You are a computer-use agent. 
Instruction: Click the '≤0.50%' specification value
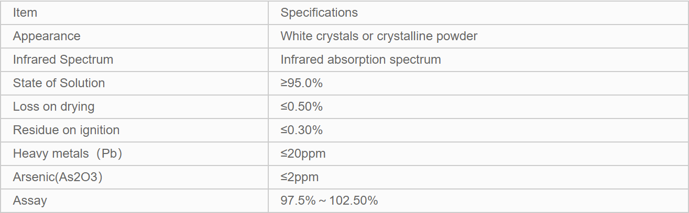(x=301, y=106)
